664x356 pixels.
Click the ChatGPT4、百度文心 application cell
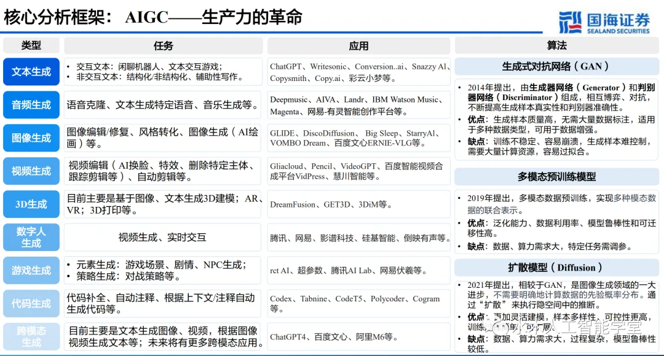[x=358, y=336]
